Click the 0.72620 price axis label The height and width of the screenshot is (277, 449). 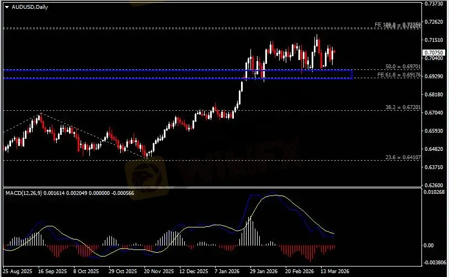coord(434,21)
